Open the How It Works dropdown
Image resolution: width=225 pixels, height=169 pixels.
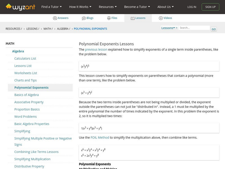[x=80, y=7]
